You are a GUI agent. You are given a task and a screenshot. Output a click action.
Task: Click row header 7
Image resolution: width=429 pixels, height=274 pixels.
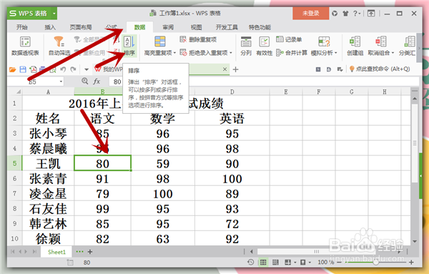tap(15, 194)
